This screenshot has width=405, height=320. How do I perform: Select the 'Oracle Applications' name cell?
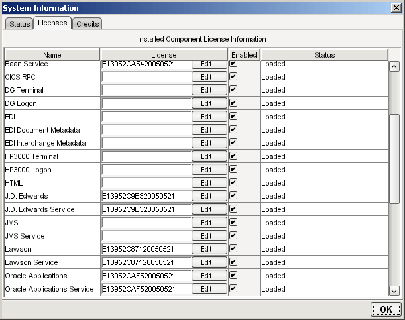52,276
